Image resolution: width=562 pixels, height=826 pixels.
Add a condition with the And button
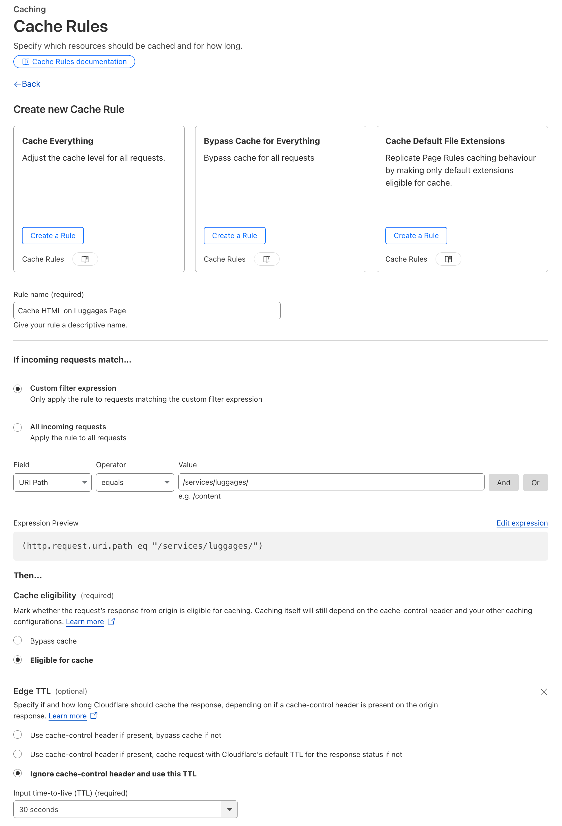504,482
